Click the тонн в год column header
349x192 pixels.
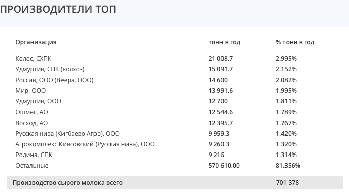225,42
